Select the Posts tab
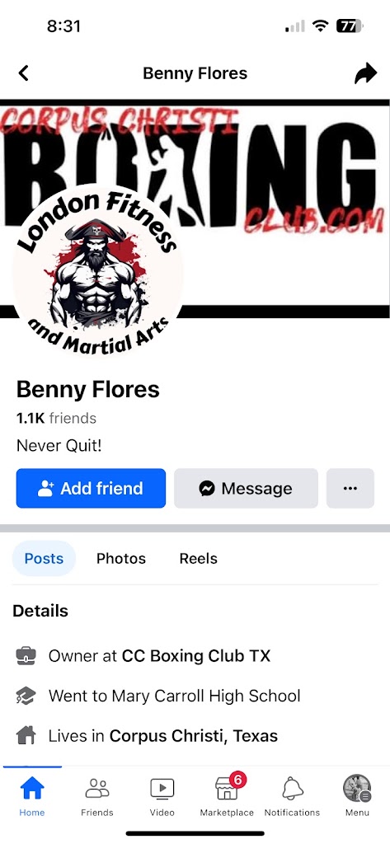 point(45,559)
